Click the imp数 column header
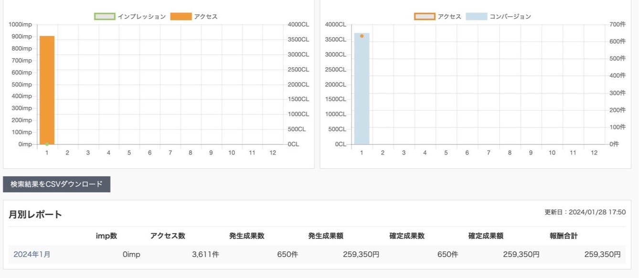 106,236
